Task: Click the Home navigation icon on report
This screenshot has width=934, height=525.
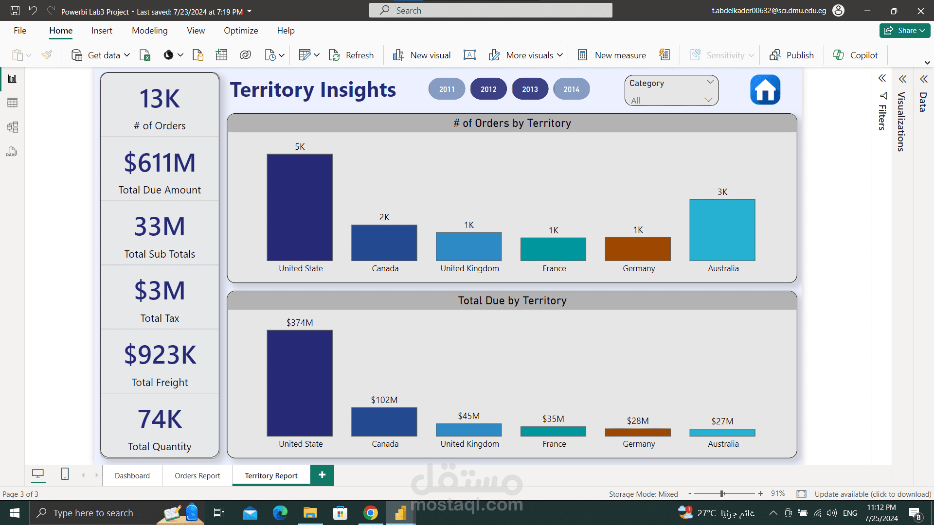Action: 765,90
